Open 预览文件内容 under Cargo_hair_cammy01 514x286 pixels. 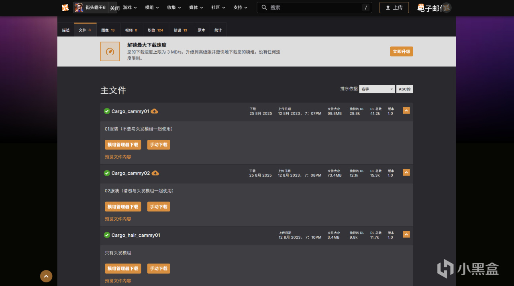[118, 281]
